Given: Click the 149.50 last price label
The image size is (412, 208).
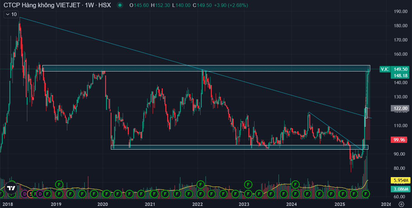Looking at the screenshot, I should [400, 69].
